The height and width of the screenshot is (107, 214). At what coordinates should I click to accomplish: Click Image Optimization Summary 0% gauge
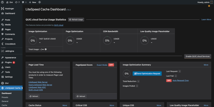(127, 73)
